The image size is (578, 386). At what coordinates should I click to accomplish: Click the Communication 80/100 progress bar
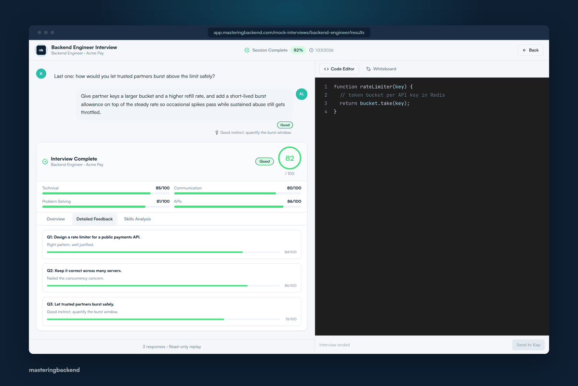[237, 193]
